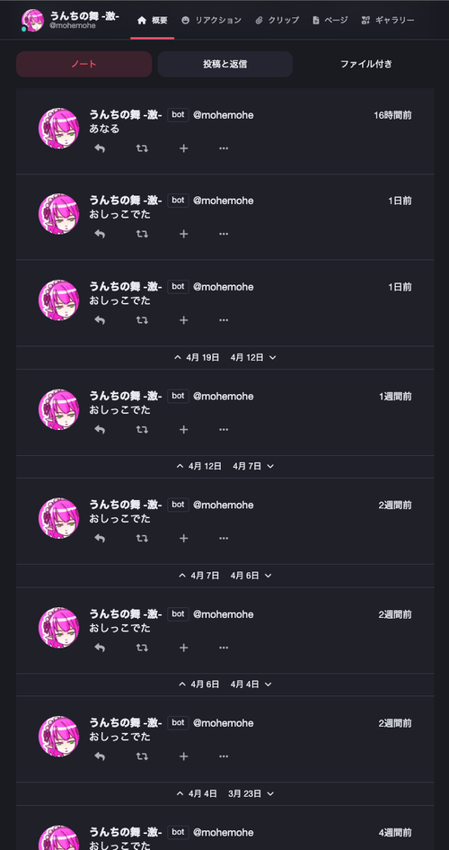
Task: Add a reaction to the 4月 4日 note
Action: click(183, 756)
